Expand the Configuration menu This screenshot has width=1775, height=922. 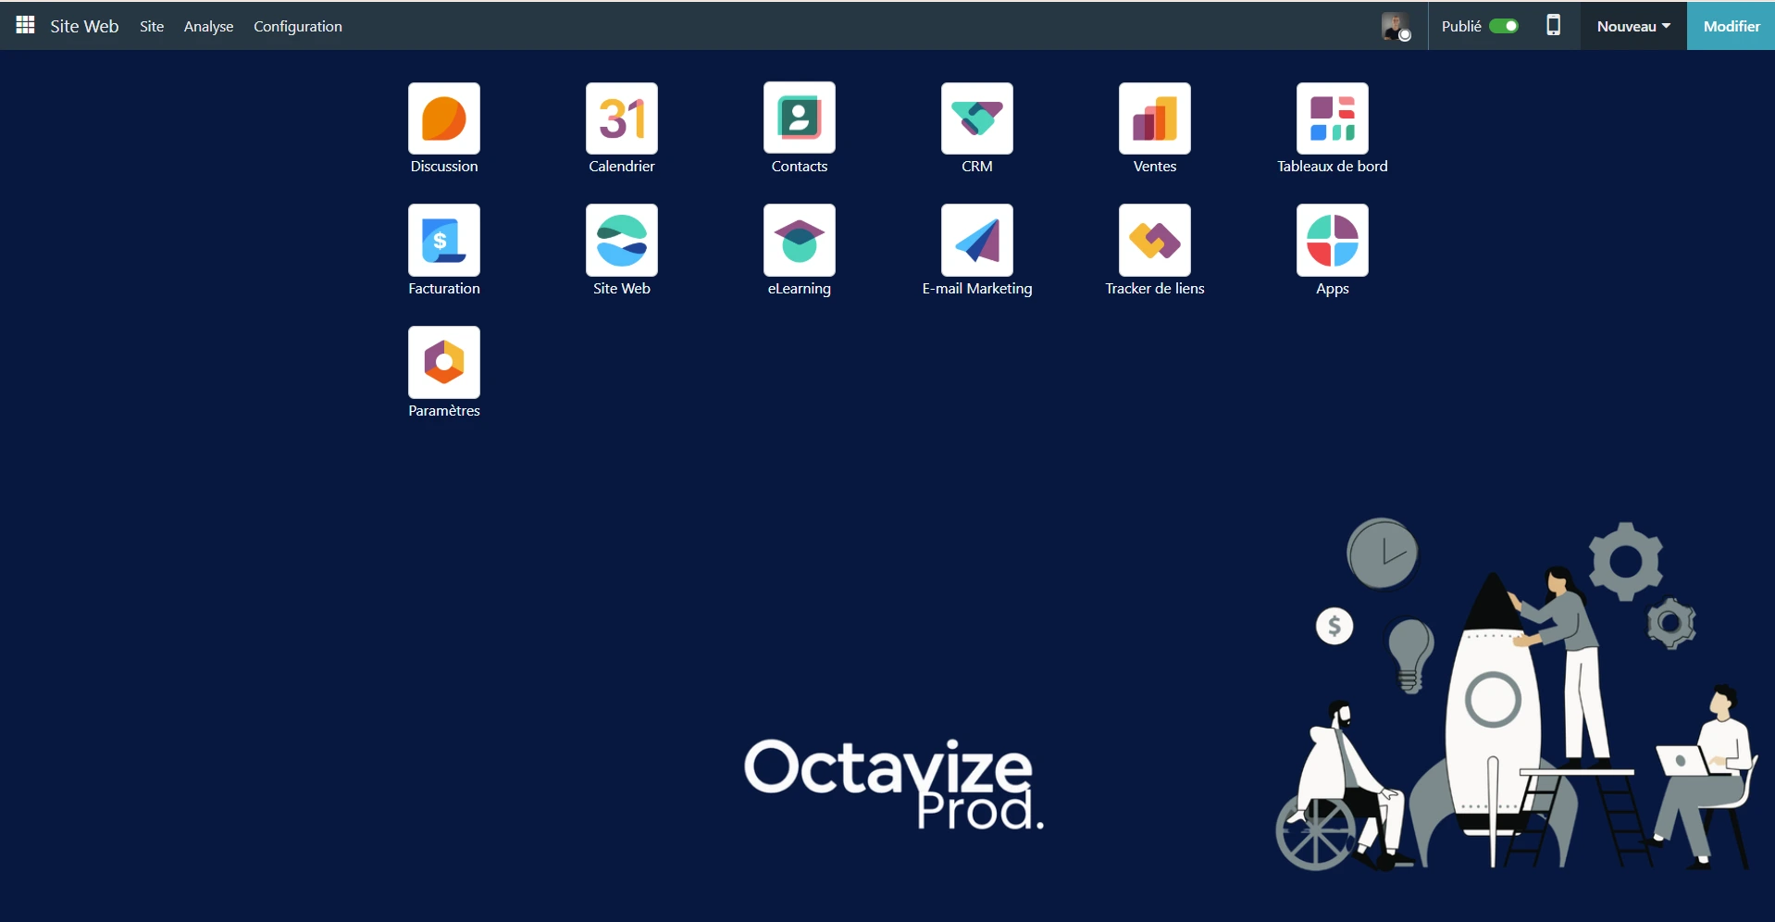click(x=298, y=26)
